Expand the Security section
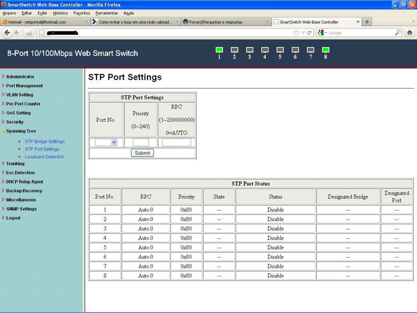 [x=15, y=122]
